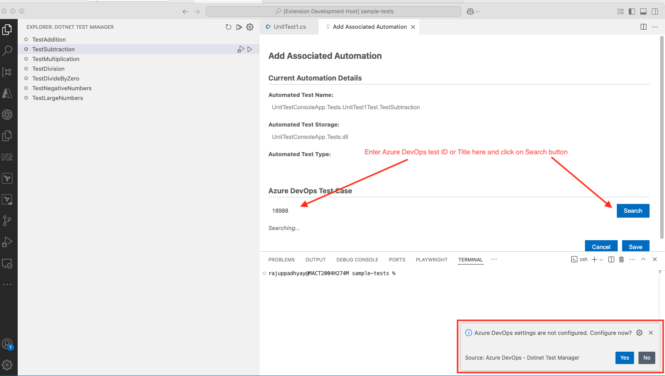
Task: Refresh the Dotnet Test Manager list
Action: (x=228, y=27)
